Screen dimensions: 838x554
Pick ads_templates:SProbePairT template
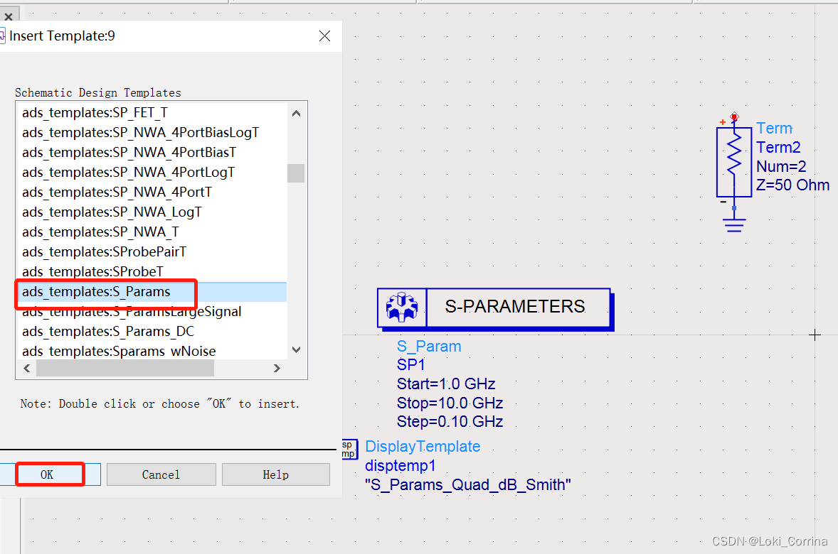(x=152, y=252)
